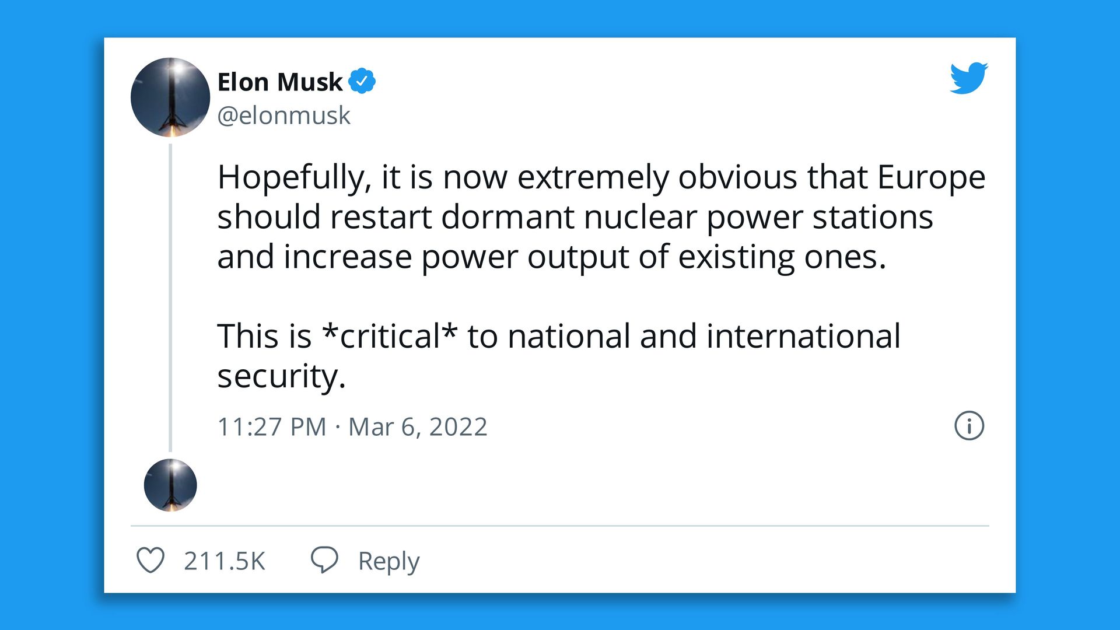Click the reply speech bubble icon
Screen dimensions: 1120x630
pyautogui.click(x=324, y=560)
